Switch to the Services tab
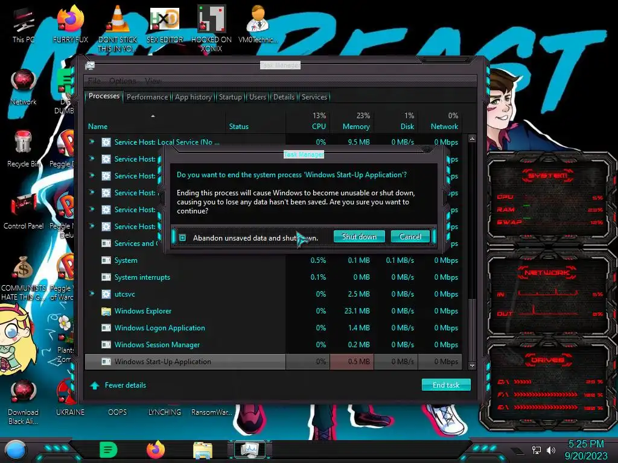This screenshot has height=463, width=618. pyautogui.click(x=314, y=97)
